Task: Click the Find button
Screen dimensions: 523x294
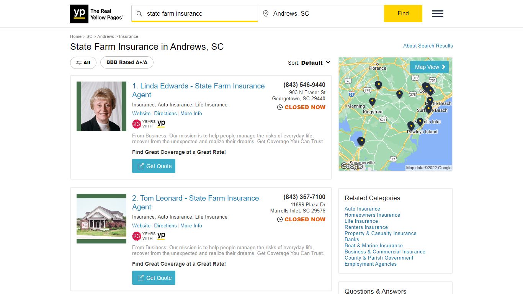Action: point(403,13)
